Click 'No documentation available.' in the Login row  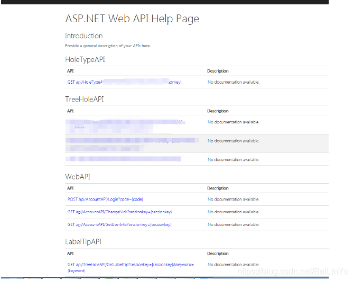pos(234,200)
